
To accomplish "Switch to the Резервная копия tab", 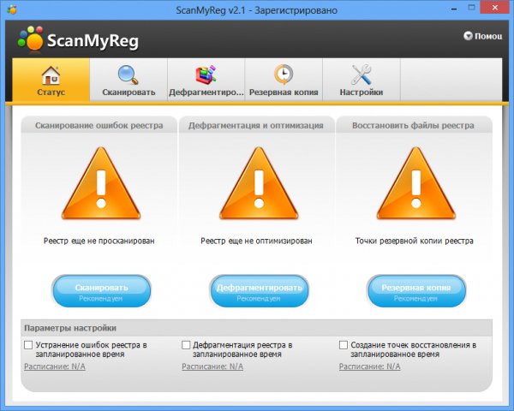I will pyautogui.click(x=284, y=80).
